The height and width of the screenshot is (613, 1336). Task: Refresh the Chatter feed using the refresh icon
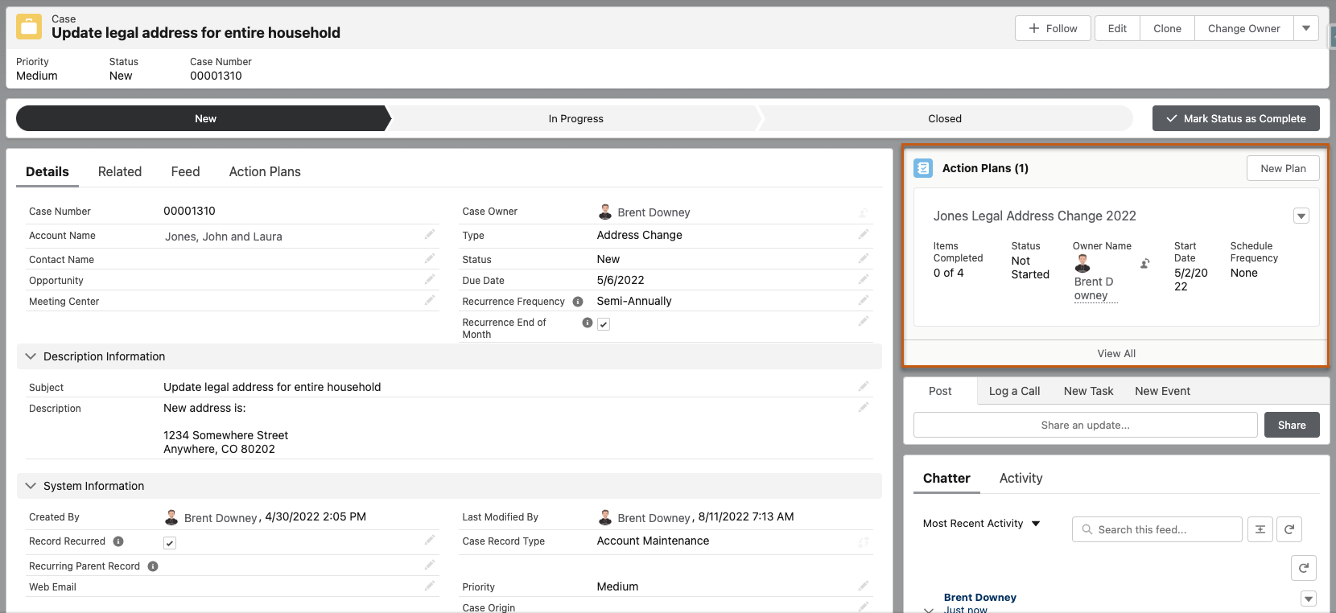[1289, 529]
